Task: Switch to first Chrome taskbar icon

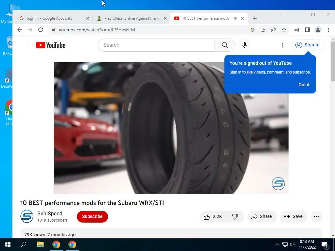Action: coord(56,244)
